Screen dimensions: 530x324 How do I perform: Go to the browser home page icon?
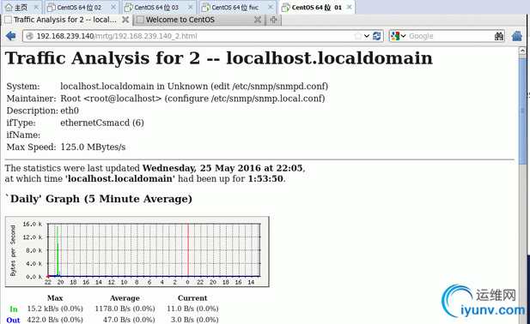(x=517, y=36)
